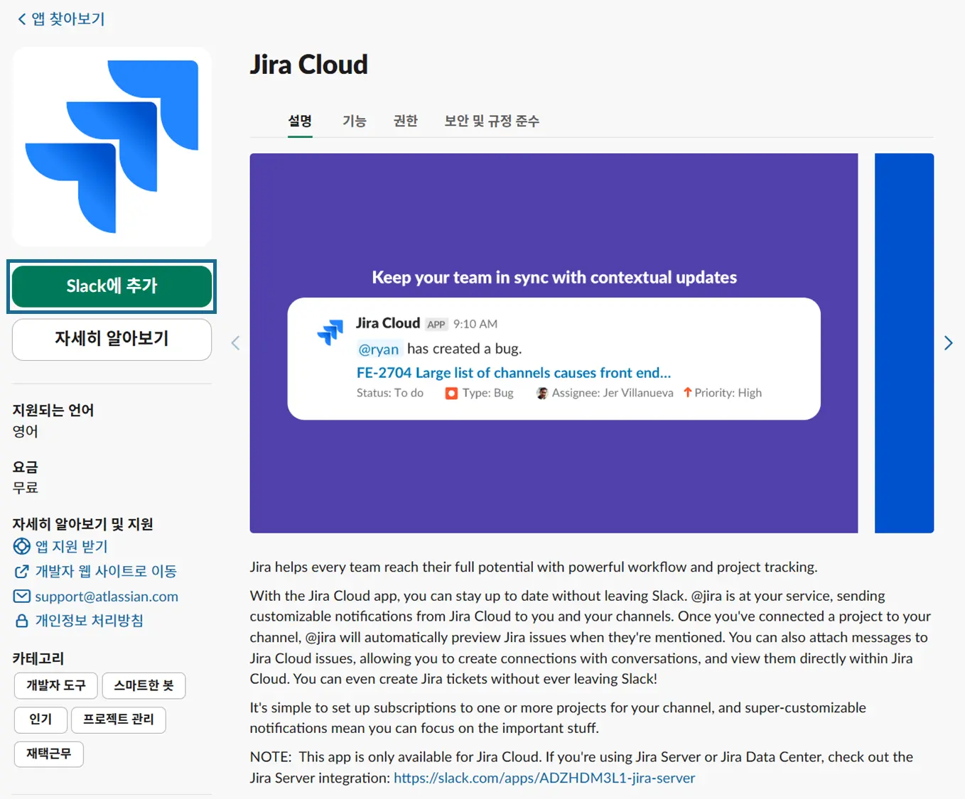Show the previous carousel slide
965x799 pixels.
click(x=236, y=343)
